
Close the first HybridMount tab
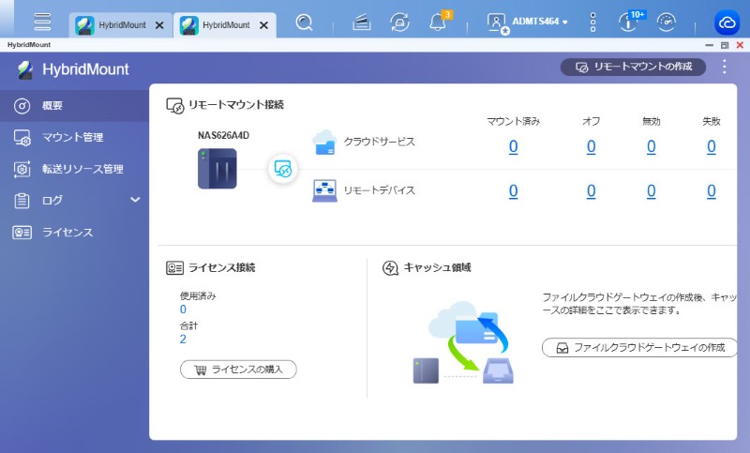coord(158,25)
